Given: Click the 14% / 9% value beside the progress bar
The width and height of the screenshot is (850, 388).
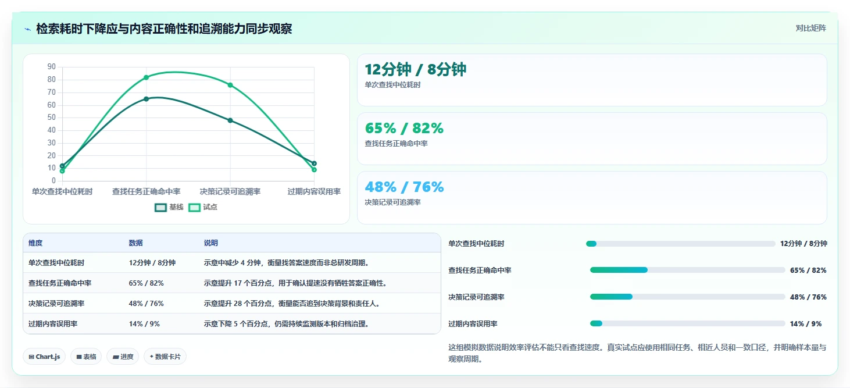Looking at the screenshot, I should [x=806, y=323].
